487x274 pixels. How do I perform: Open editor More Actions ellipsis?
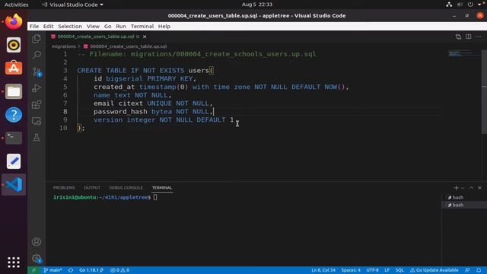click(x=479, y=37)
